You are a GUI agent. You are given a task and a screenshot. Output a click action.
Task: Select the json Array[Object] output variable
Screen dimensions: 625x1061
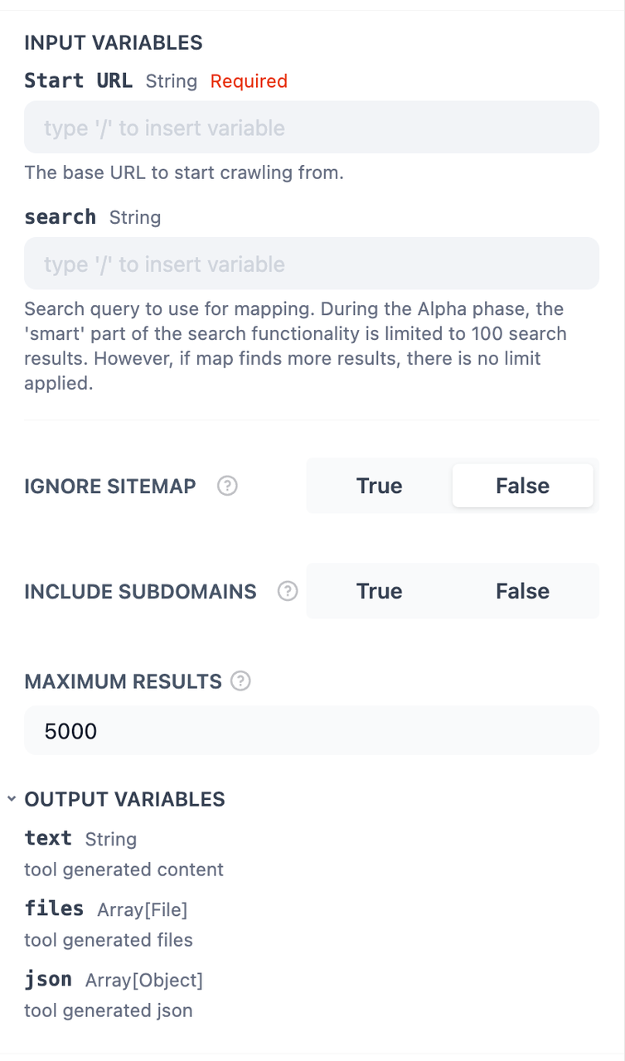pyautogui.click(x=48, y=979)
